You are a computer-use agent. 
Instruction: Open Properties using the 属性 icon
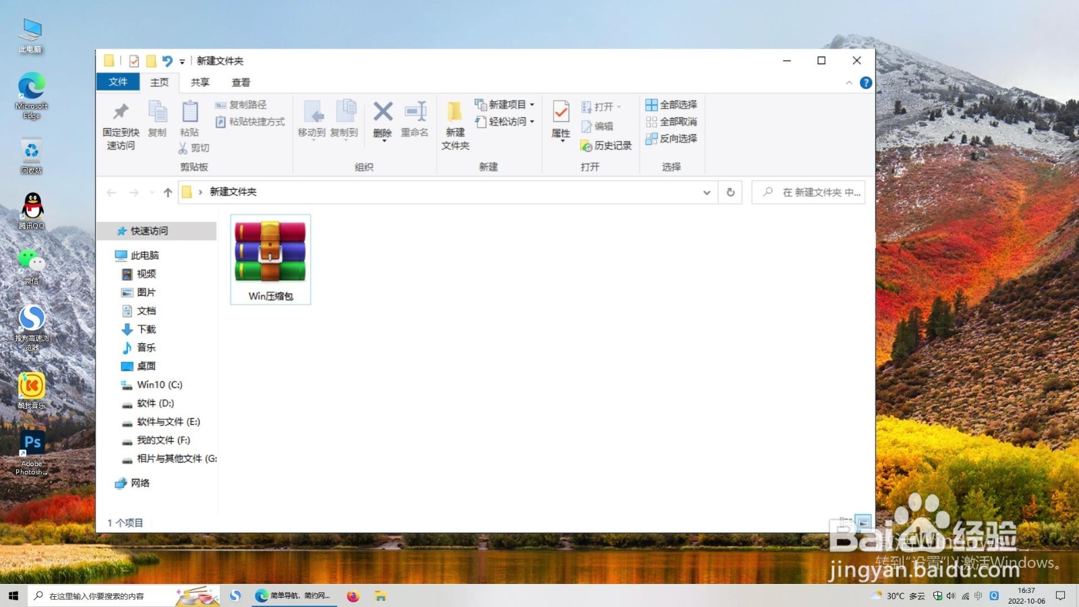coord(560,121)
